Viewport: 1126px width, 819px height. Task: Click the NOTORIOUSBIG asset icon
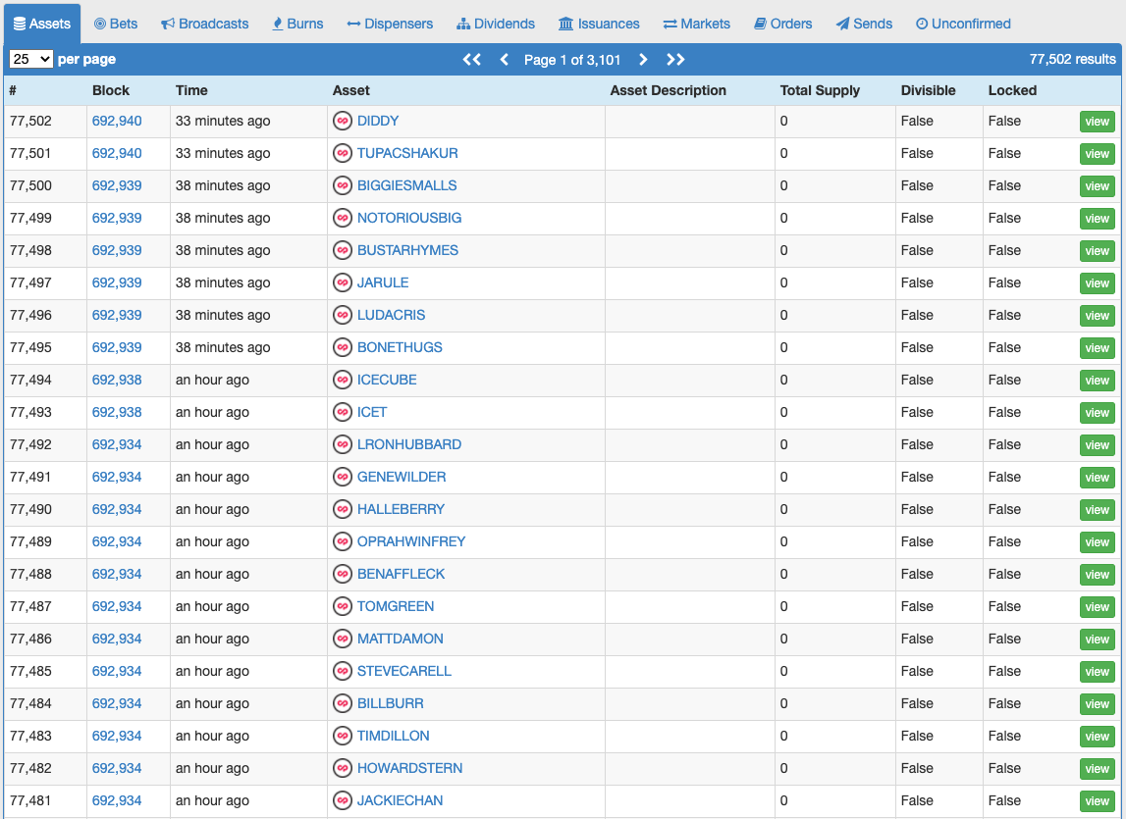pos(343,218)
